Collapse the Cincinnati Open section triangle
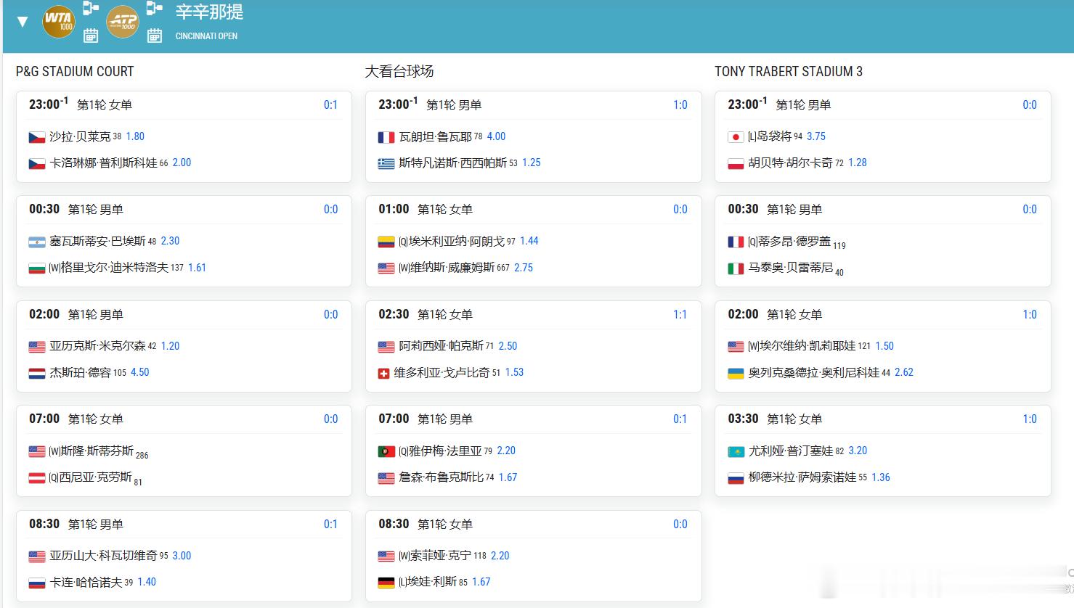 [x=23, y=22]
